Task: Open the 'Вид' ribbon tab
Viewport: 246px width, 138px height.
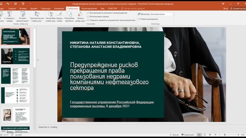Action: coord(103,8)
